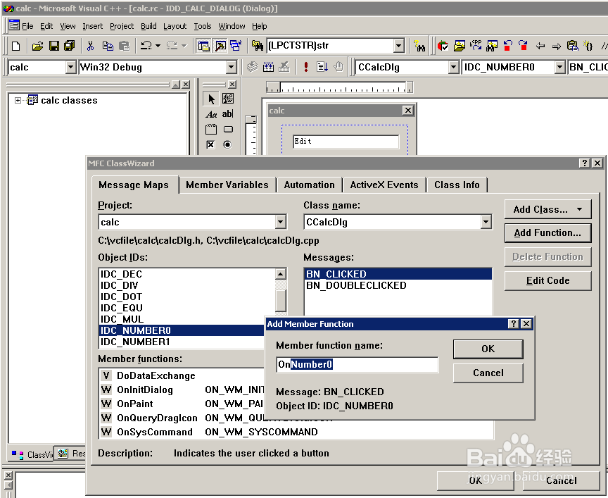Switch to the ActiveX Events tab

pos(384,185)
